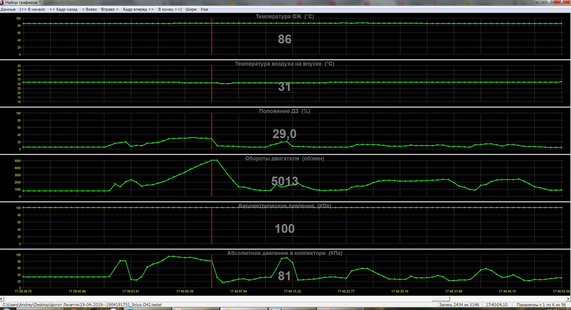Screen dimensions: 571x310
Task: Click the RPM peak on Обороты двигателя graph
Action: (x=214, y=160)
